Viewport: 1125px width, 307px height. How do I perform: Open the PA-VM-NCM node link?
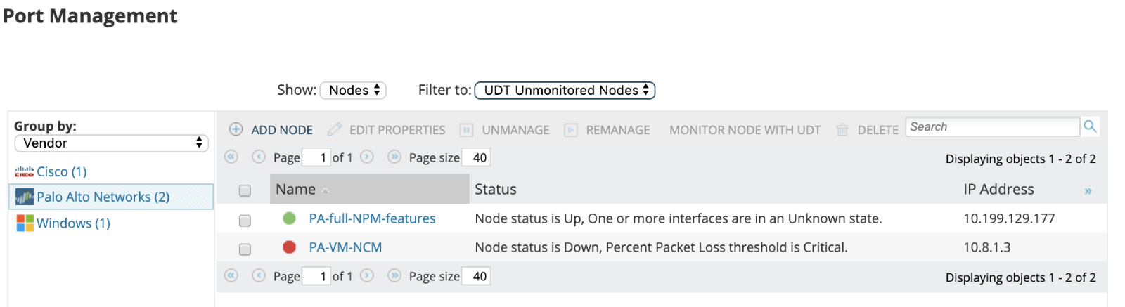tap(345, 247)
